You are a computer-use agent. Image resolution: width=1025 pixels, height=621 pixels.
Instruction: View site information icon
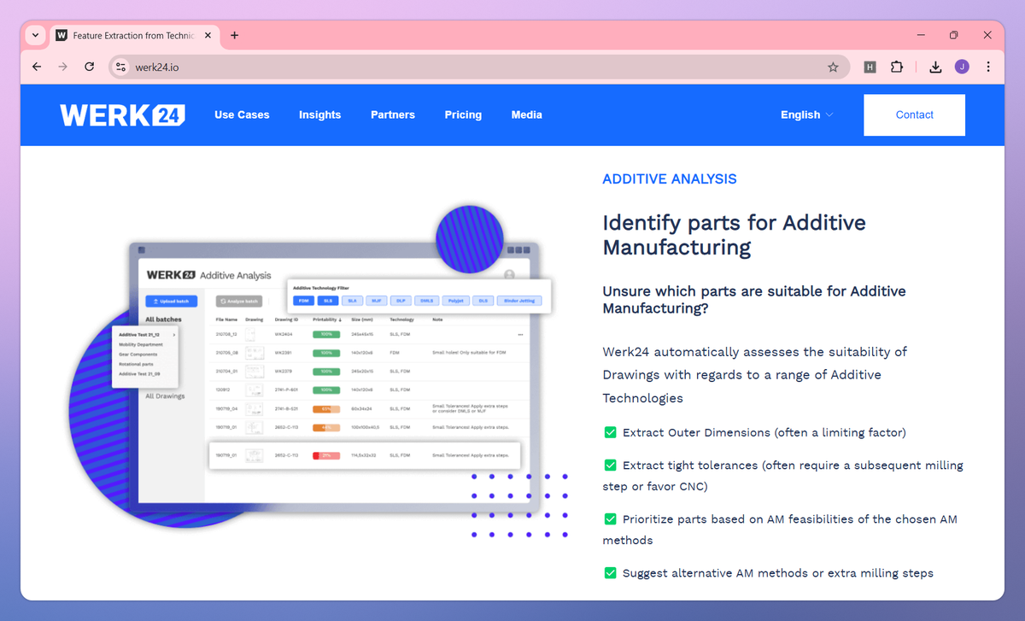click(x=120, y=67)
